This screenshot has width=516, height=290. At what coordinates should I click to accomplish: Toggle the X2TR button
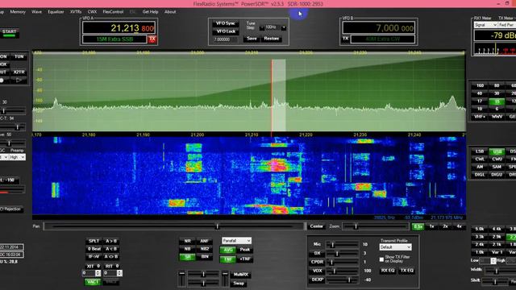point(19,72)
